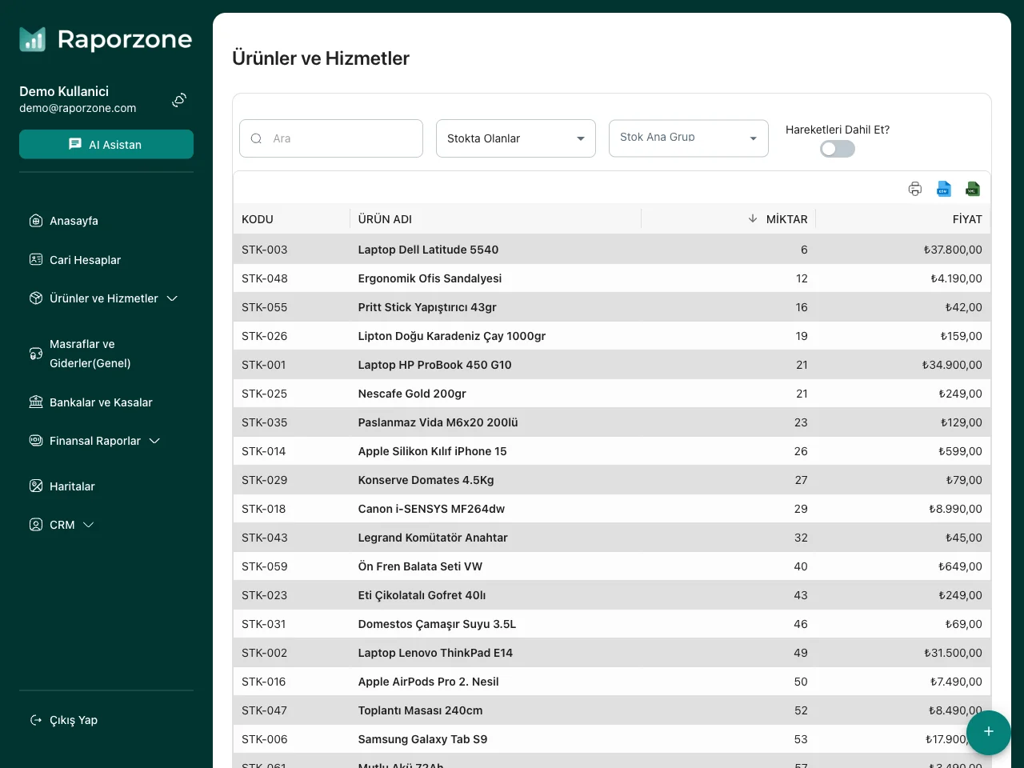Viewport: 1024px width, 768px height.
Task: Go to Anasayfa in the sidebar
Action: click(74, 221)
